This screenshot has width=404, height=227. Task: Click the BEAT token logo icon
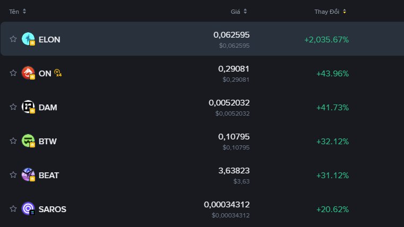(x=28, y=174)
